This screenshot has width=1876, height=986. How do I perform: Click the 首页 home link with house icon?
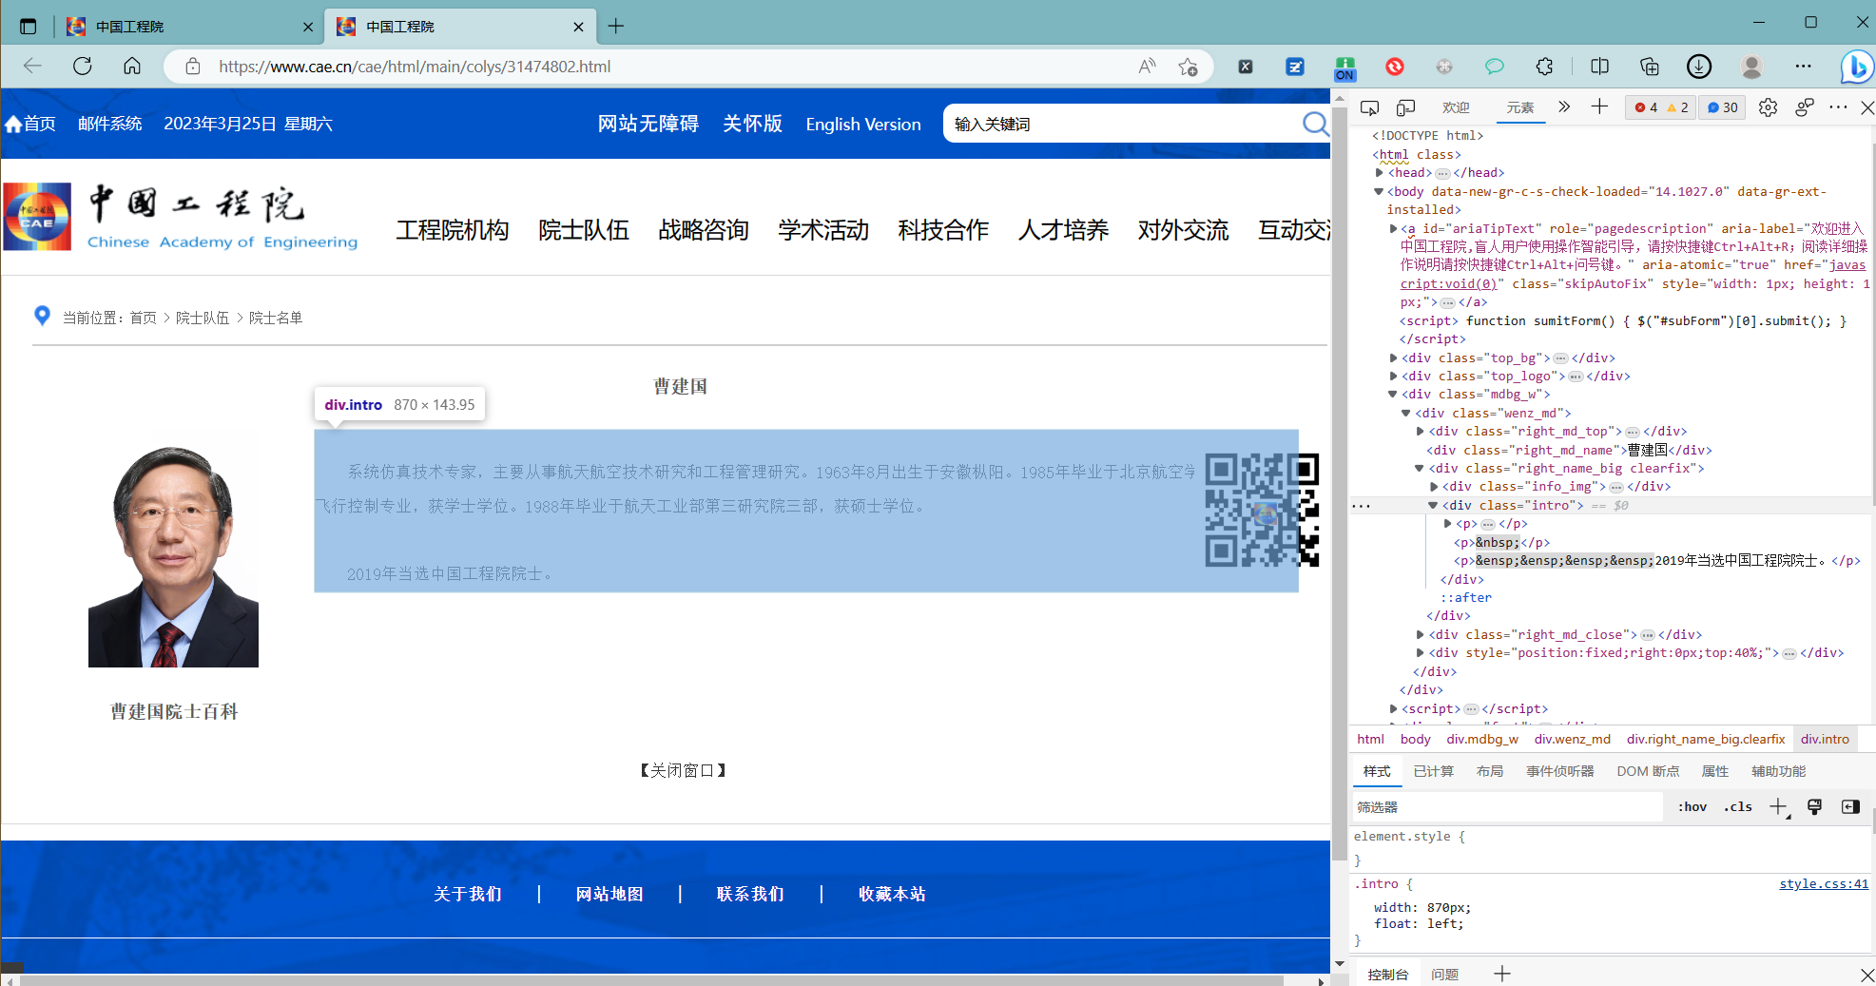click(x=30, y=124)
